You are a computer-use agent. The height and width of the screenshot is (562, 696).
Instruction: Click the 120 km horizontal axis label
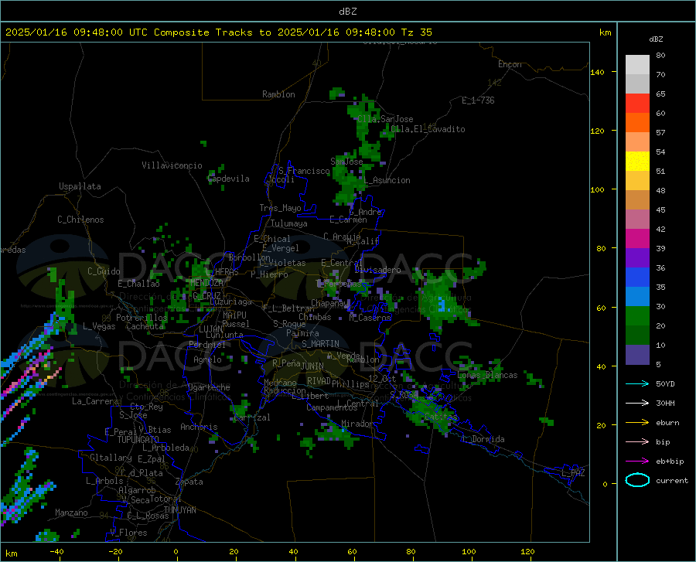click(527, 551)
